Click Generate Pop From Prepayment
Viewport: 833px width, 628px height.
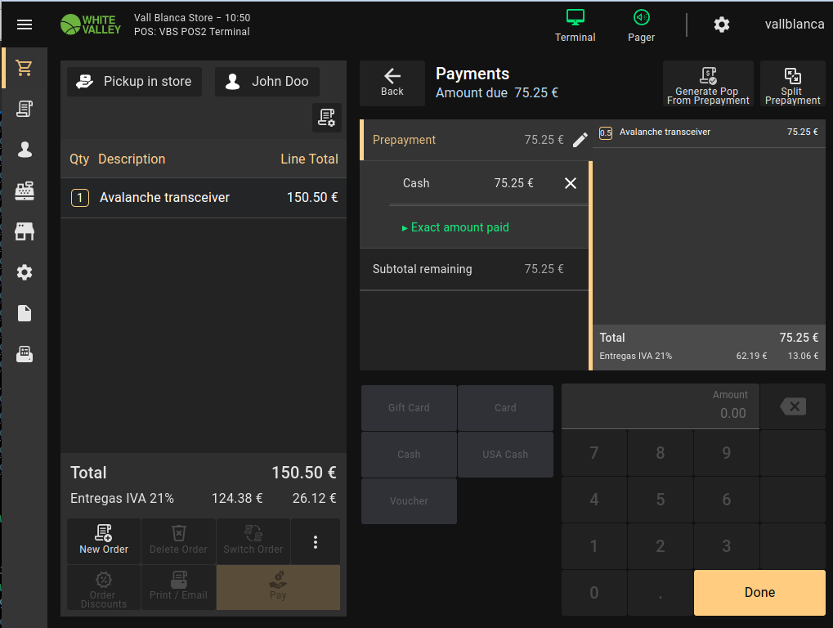click(x=708, y=84)
